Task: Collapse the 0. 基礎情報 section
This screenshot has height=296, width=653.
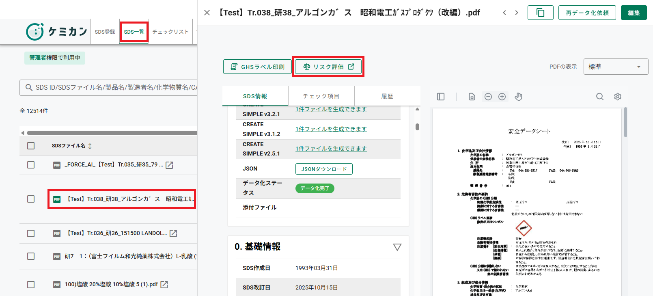Action: pyautogui.click(x=397, y=247)
